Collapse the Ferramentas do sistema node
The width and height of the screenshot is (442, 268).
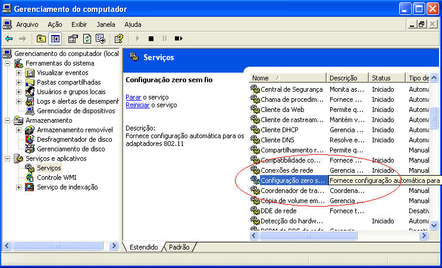point(7,63)
